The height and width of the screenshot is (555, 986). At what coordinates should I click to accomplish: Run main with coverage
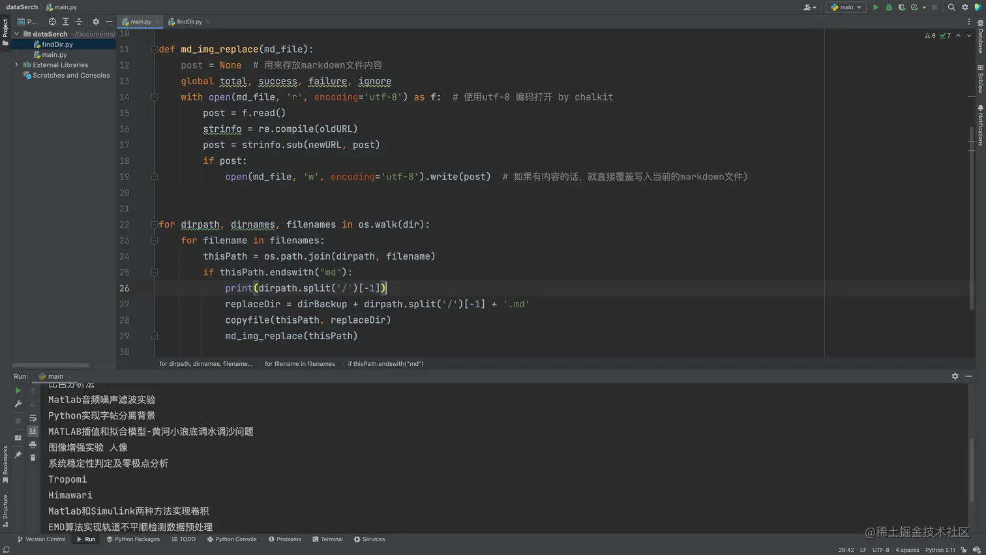(x=902, y=7)
